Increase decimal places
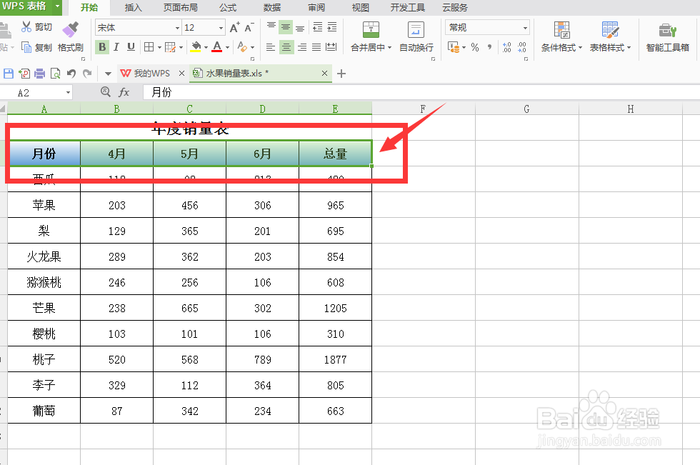This screenshot has width=700, height=465. (506, 47)
